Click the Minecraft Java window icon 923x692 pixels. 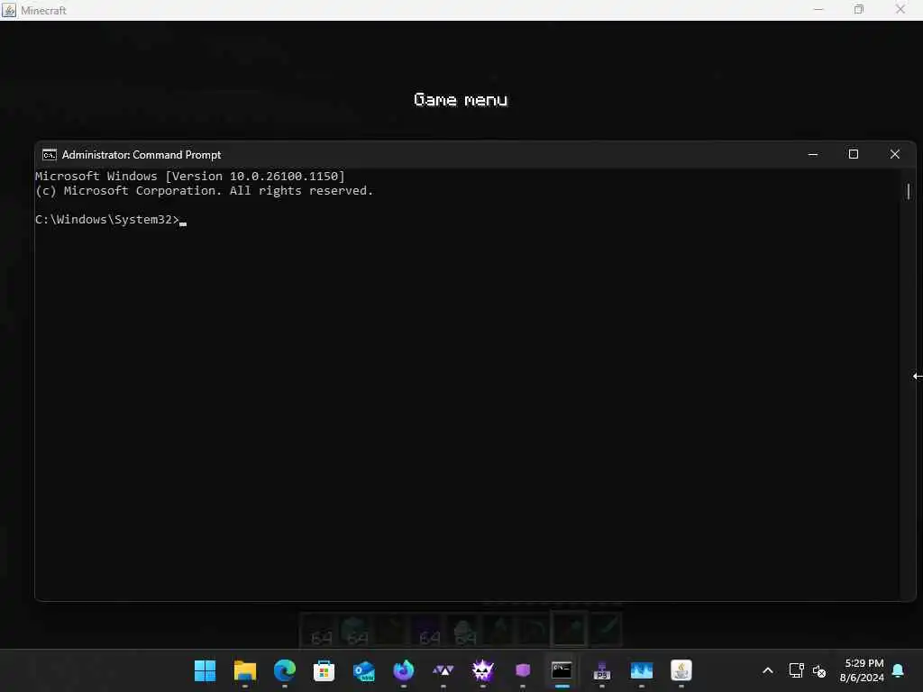coord(9,10)
